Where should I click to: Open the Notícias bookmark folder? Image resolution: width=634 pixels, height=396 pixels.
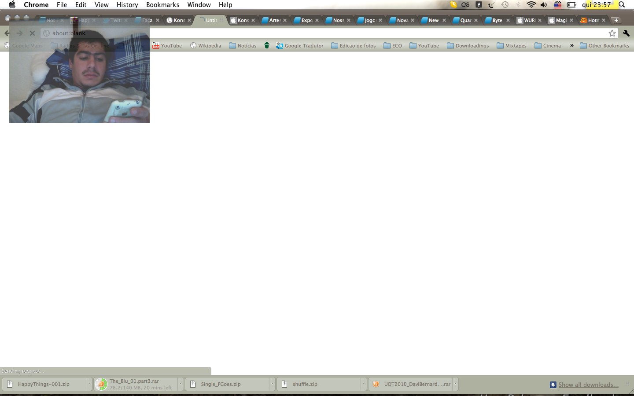[243, 45]
